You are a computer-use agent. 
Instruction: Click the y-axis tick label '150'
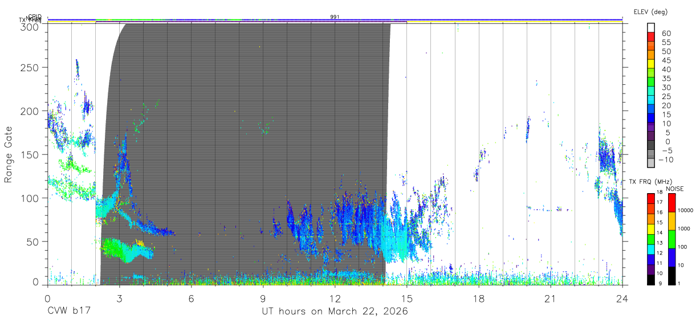(31, 154)
